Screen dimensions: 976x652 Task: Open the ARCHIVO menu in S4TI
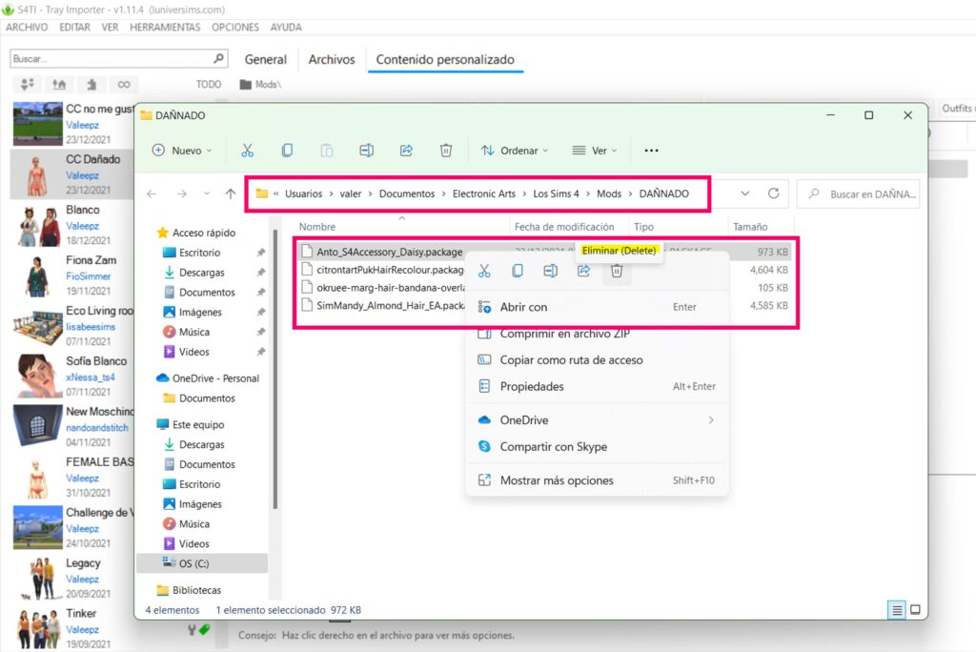[x=27, y=28]
